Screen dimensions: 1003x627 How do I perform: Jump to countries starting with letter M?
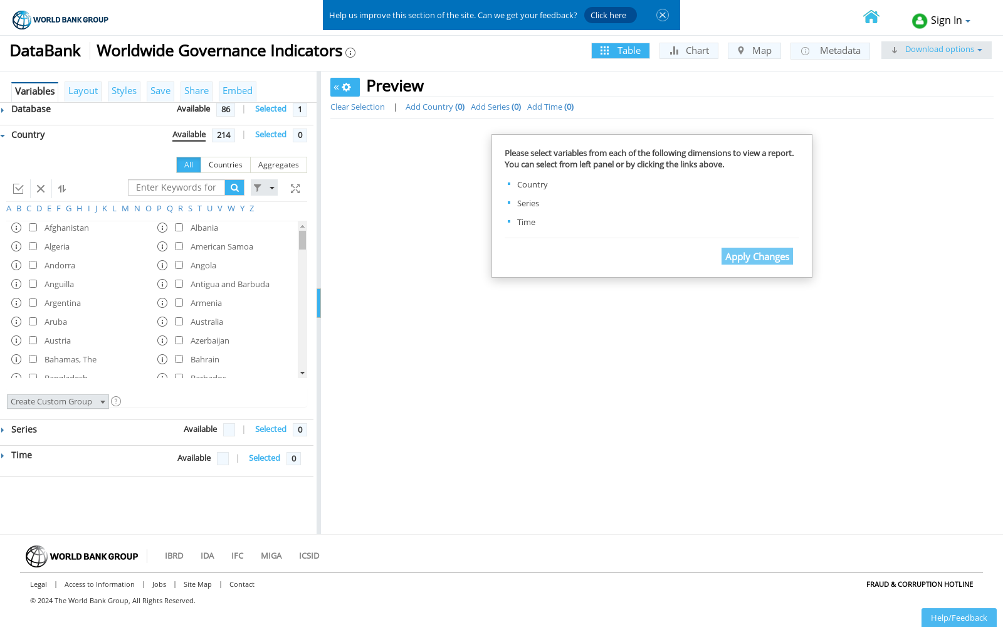point(125,209)
